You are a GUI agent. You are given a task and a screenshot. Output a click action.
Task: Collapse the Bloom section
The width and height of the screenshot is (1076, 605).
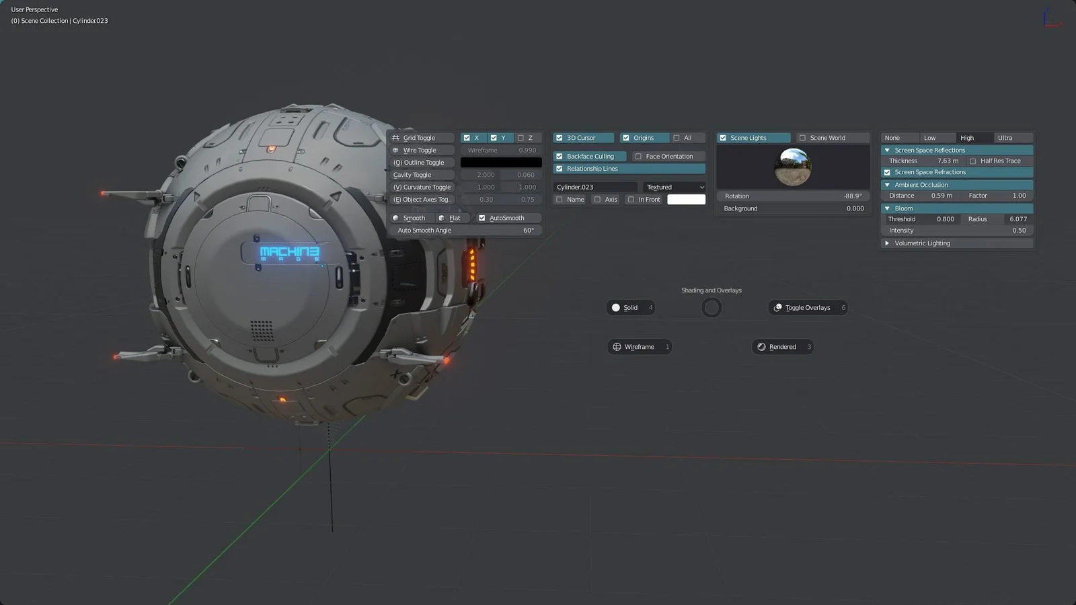tap(888, 208)
